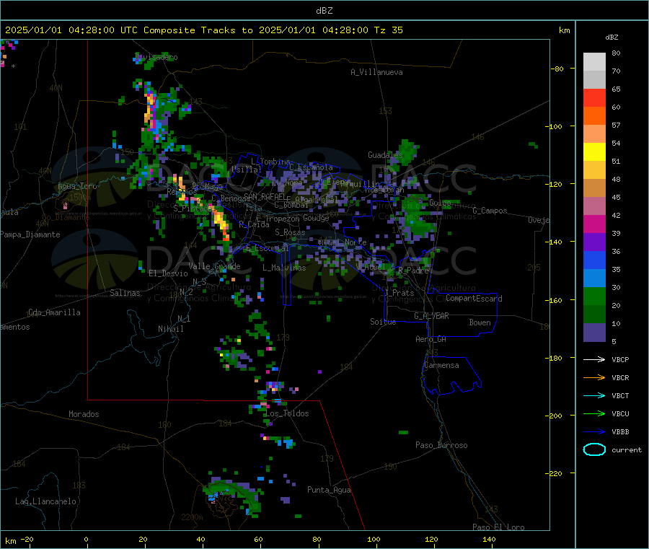The height and width of the screenshot is (549, 649).
Task: Click the 'Tz 35' text in header
Action: (388, 30)
